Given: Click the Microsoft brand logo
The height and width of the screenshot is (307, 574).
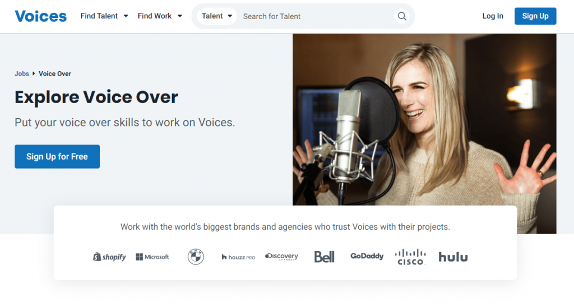Looking at the screenshot, I should (x=152, y=257).
